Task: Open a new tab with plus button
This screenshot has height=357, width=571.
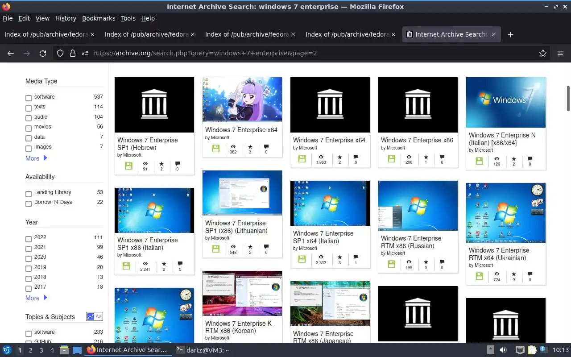Action: click(511, 34)
